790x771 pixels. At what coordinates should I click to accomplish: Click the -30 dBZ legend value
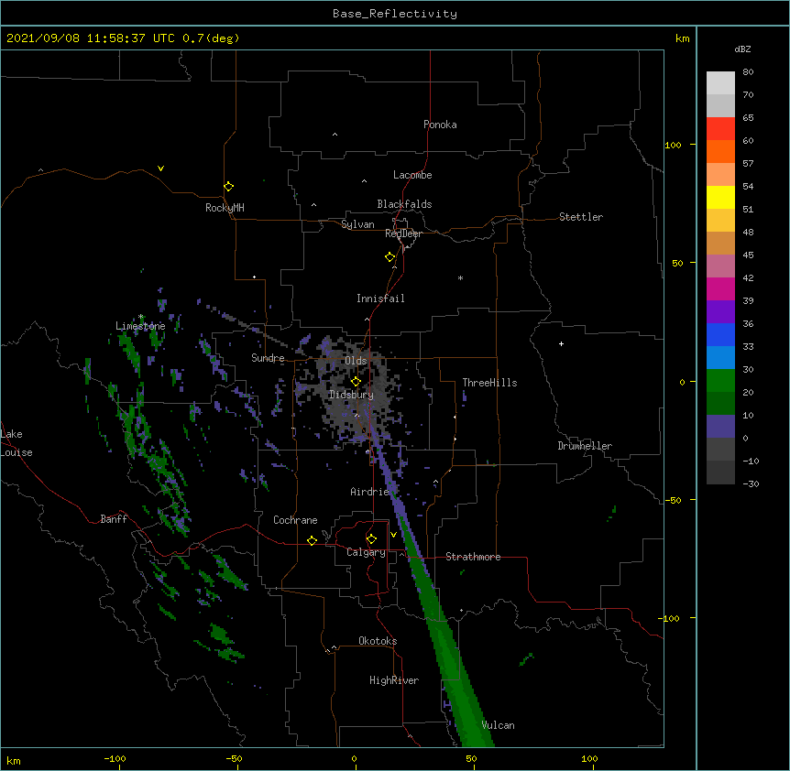[751, 483]
